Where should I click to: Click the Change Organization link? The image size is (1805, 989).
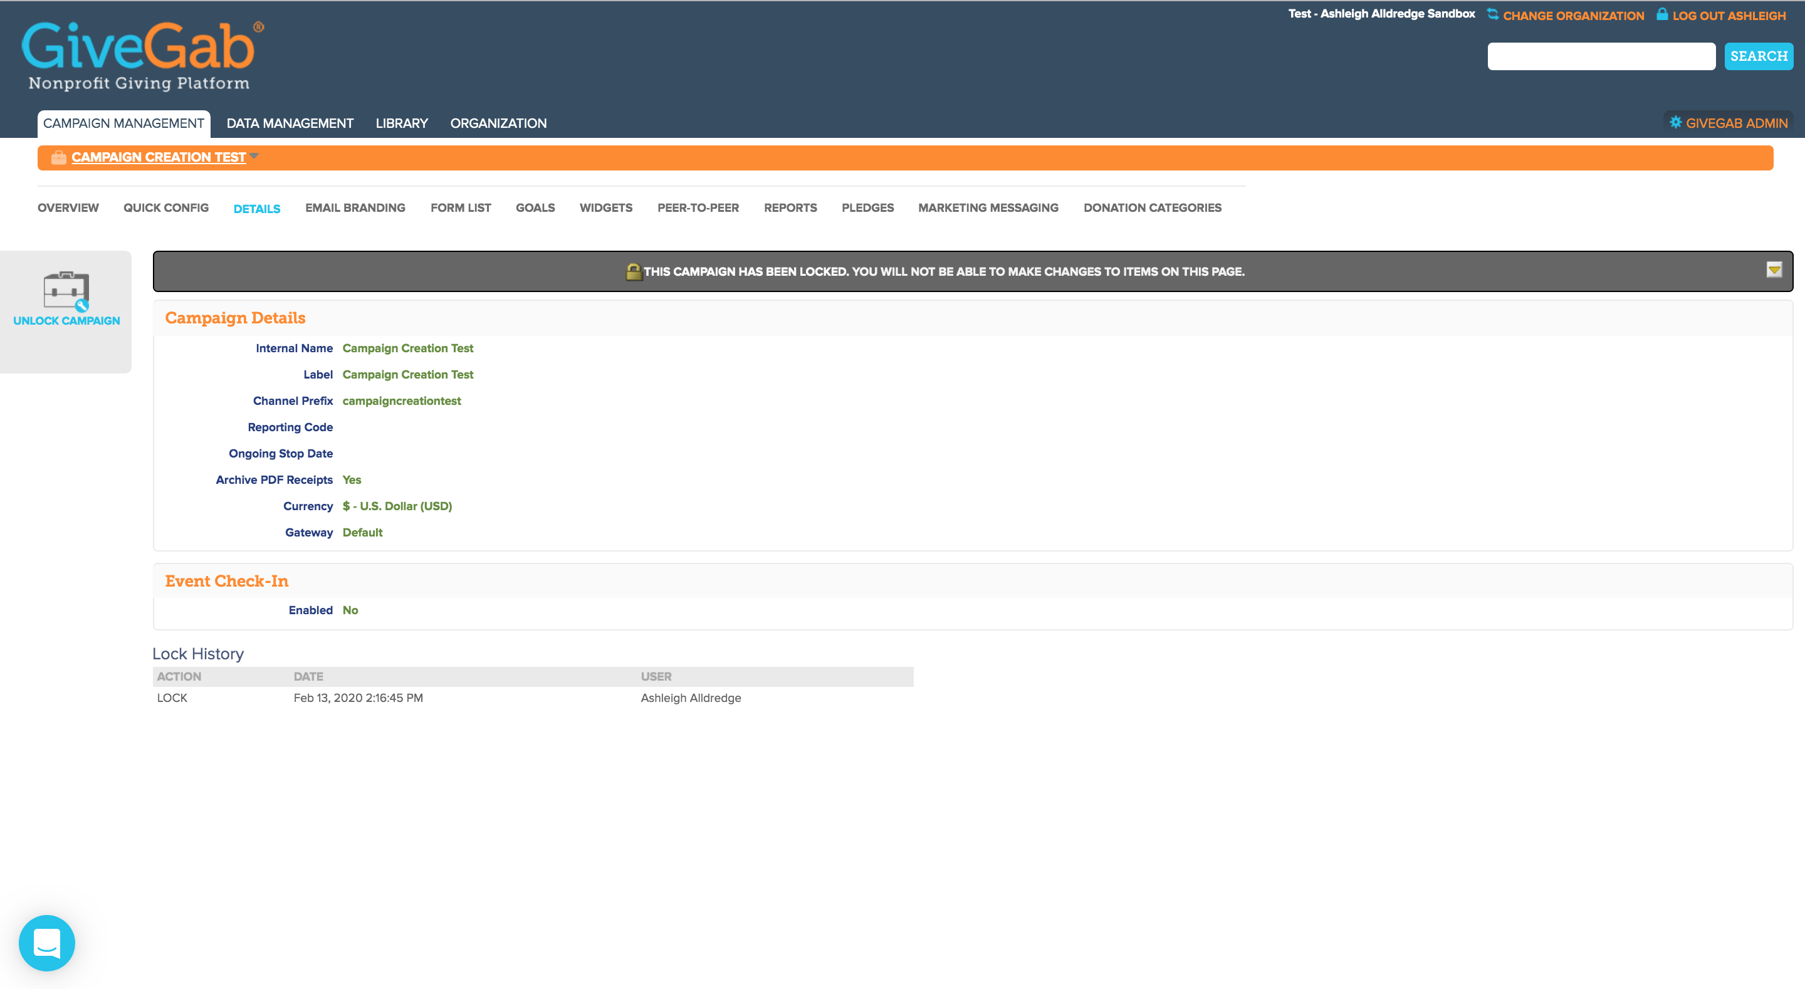pyautogui.click(x=1574, y=16)
